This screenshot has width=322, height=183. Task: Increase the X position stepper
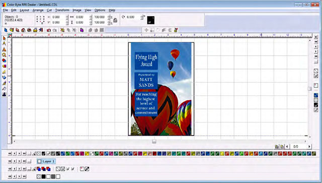point(67,16)
